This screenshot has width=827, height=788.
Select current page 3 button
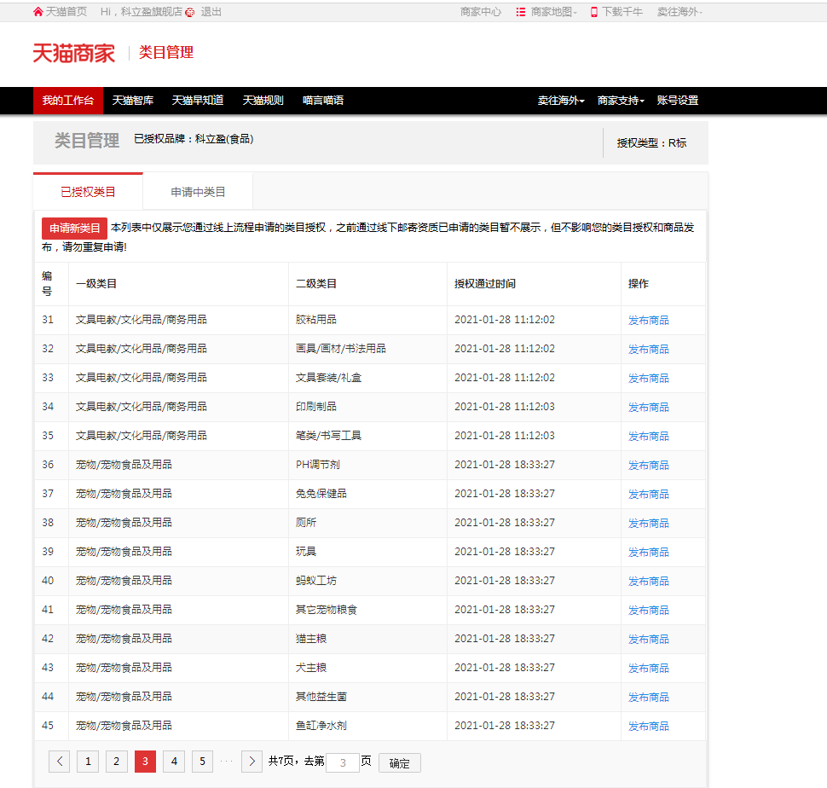coord(145,761)
